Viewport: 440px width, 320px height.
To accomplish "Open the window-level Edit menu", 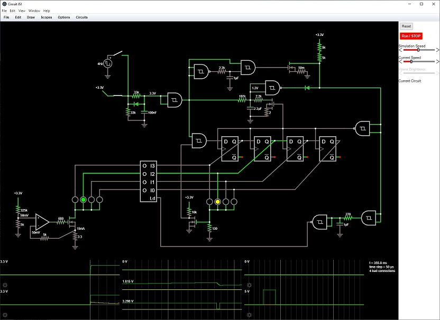I will coord(12,11).
